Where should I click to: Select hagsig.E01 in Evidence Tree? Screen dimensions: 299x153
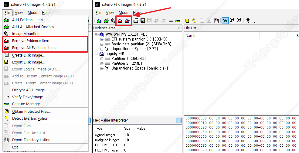pos(115,54)
